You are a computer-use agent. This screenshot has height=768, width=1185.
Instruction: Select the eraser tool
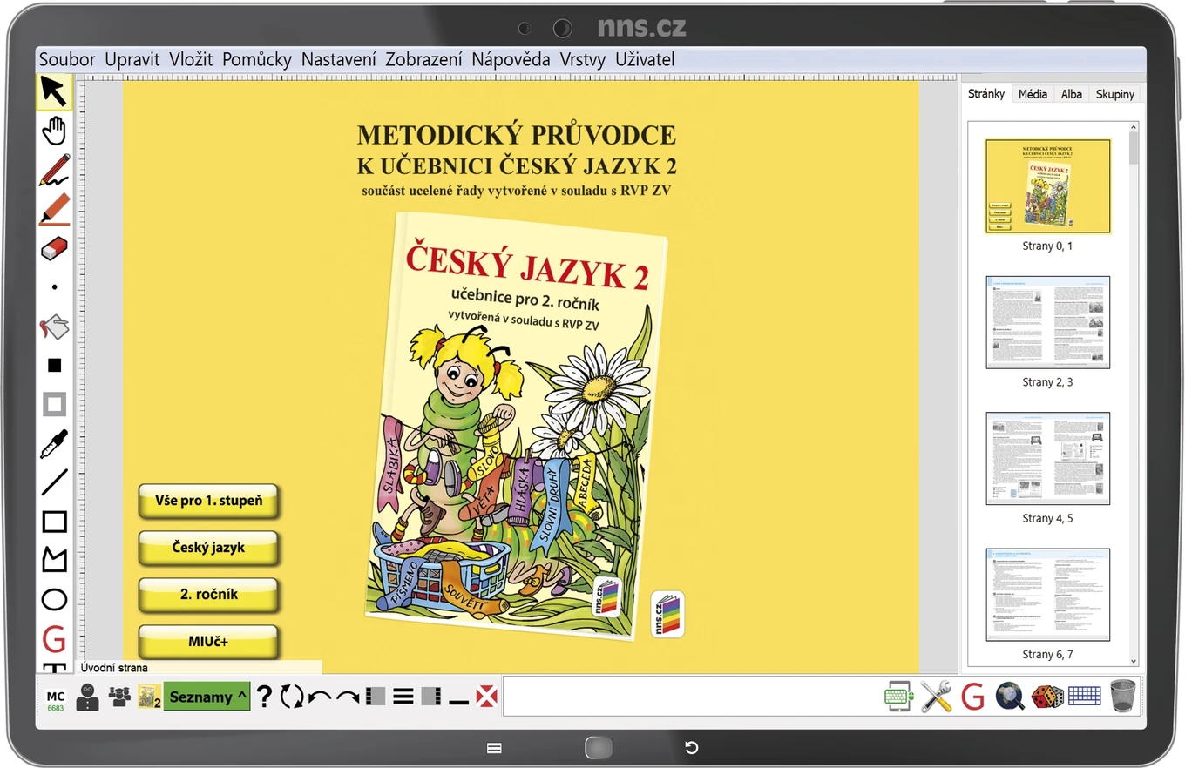point(54,248)
